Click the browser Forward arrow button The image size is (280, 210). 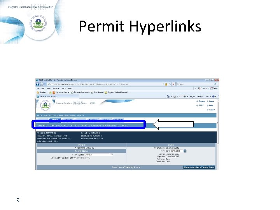pyautogui.click(x=42, y=84)
